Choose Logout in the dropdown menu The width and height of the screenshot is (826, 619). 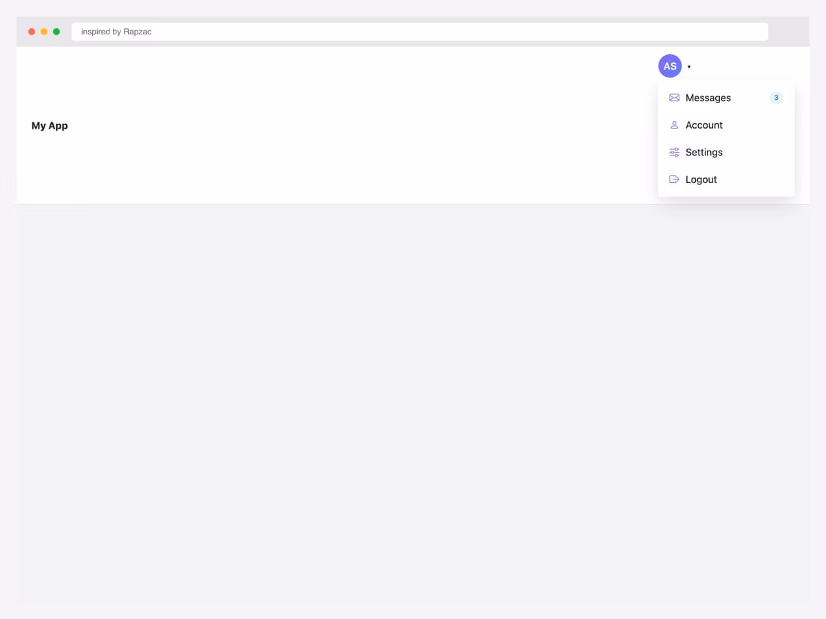coord(726,180)
